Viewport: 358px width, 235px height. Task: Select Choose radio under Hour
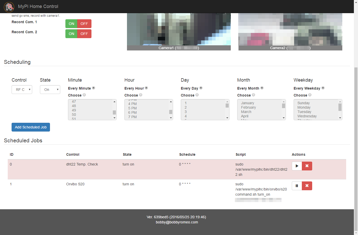click(141, 95)
